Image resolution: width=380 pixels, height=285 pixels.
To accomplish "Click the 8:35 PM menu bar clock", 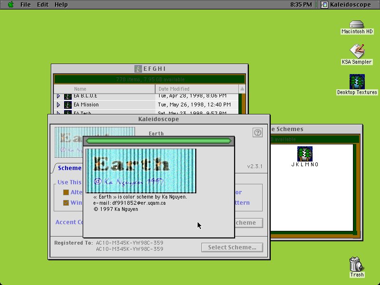I will point(301,5).
